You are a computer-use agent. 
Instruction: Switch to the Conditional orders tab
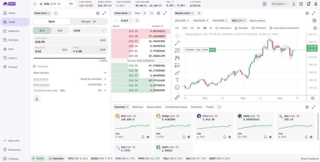176,107
